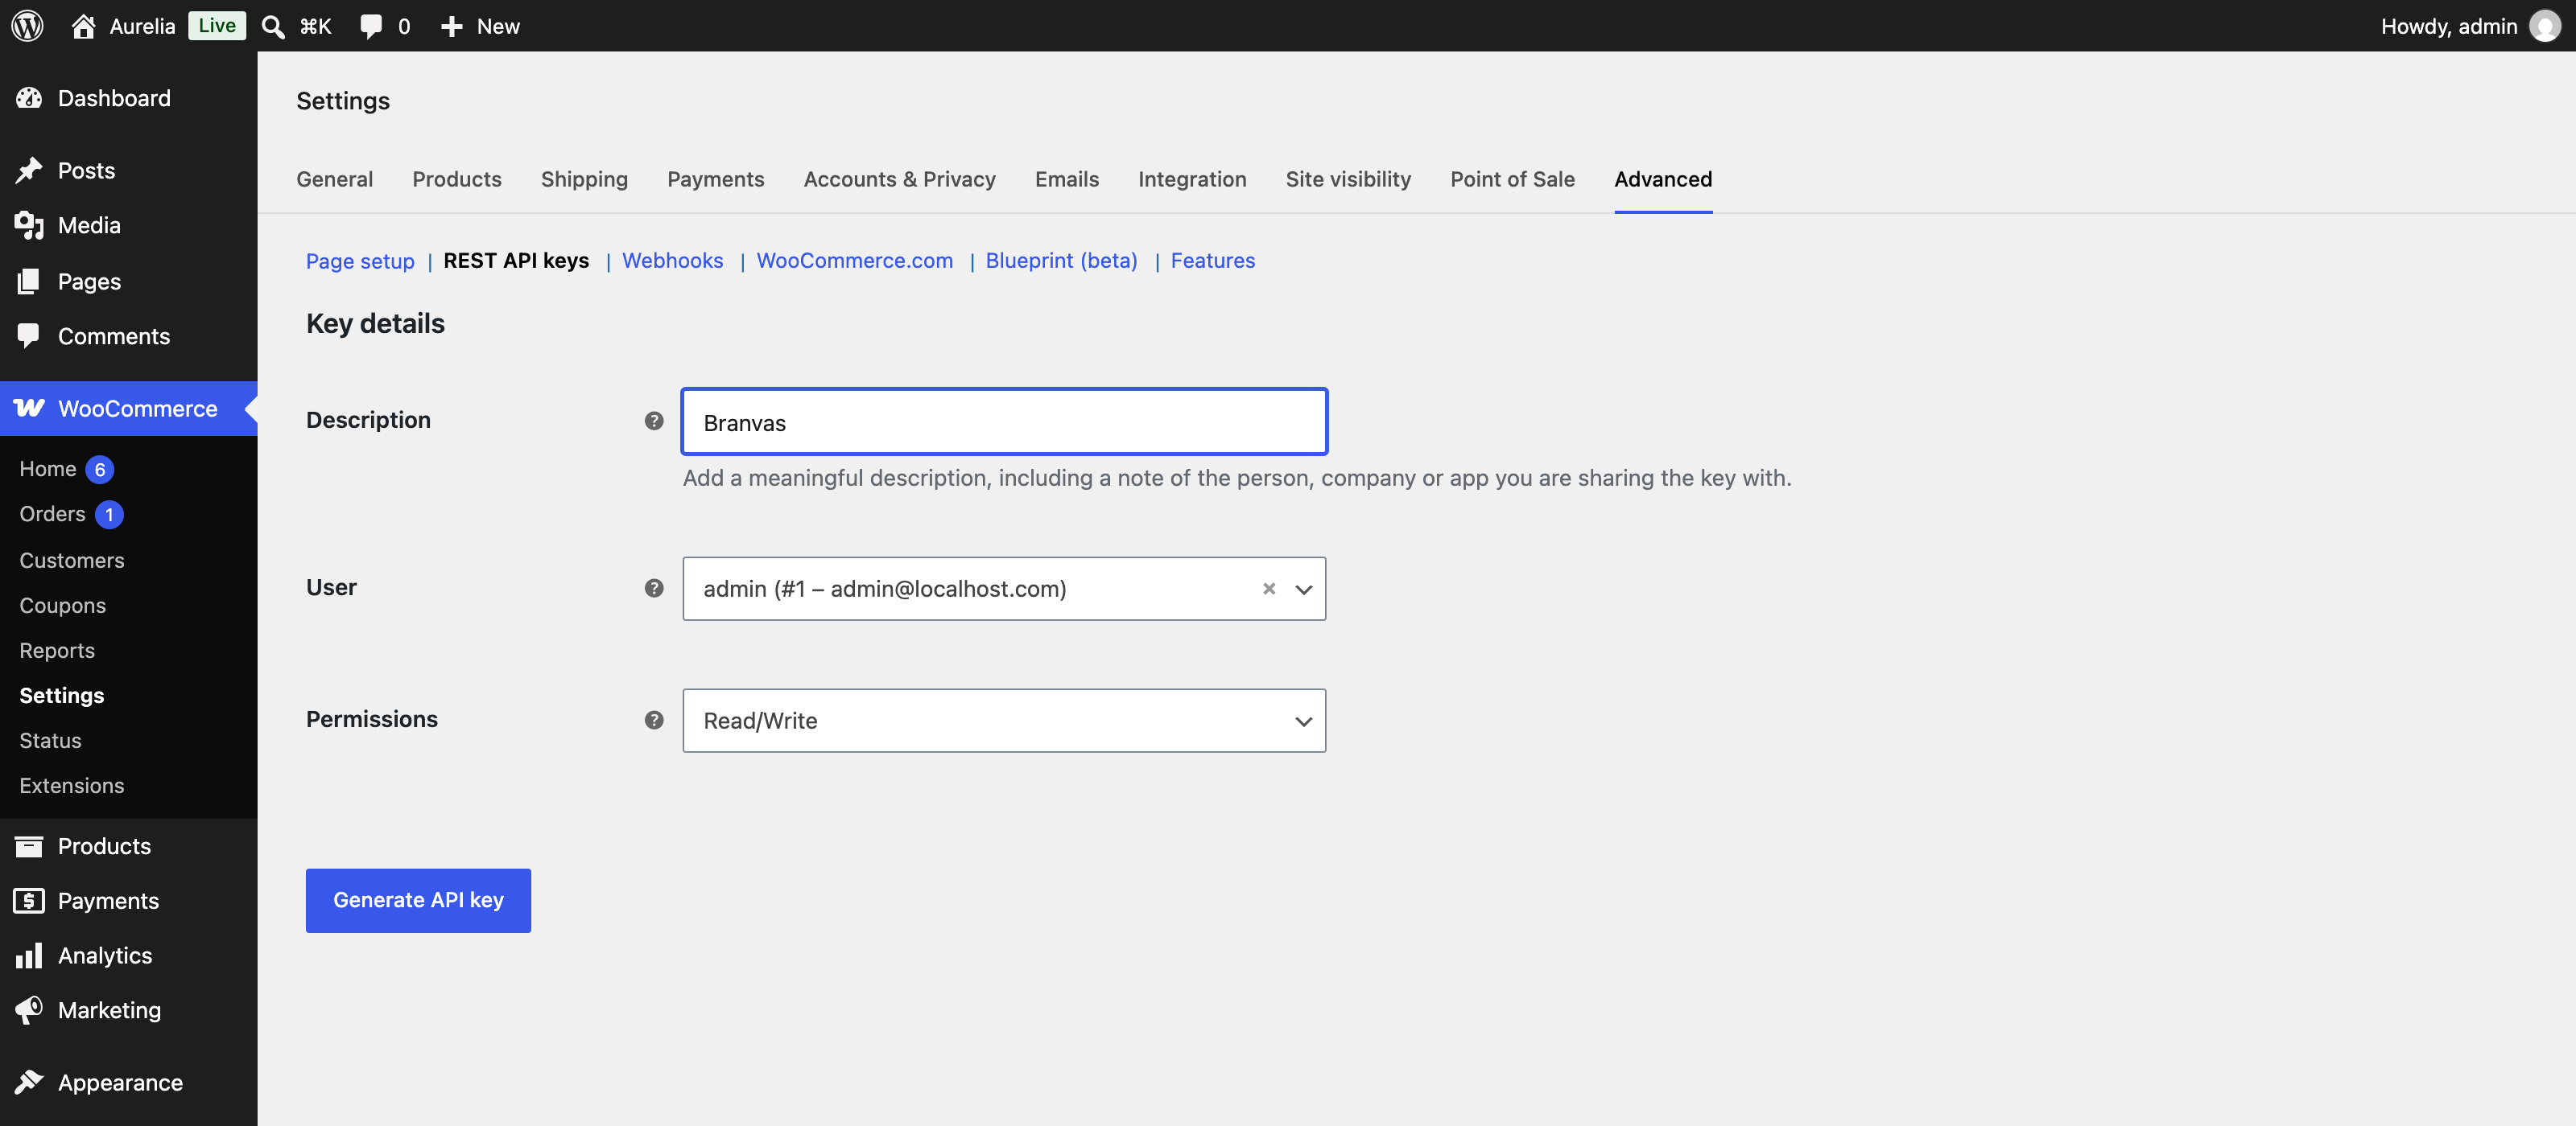Click the Appearance paintbrush icon

click(x=29, y=1082)
